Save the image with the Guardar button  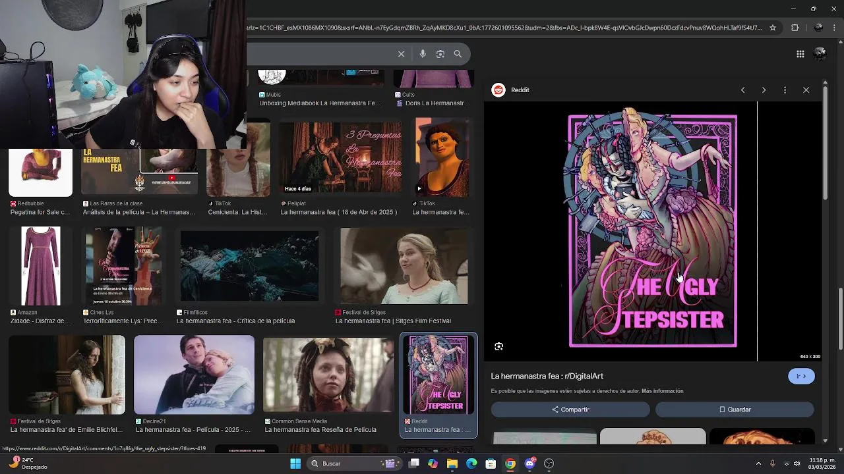[x=735, y=409]
